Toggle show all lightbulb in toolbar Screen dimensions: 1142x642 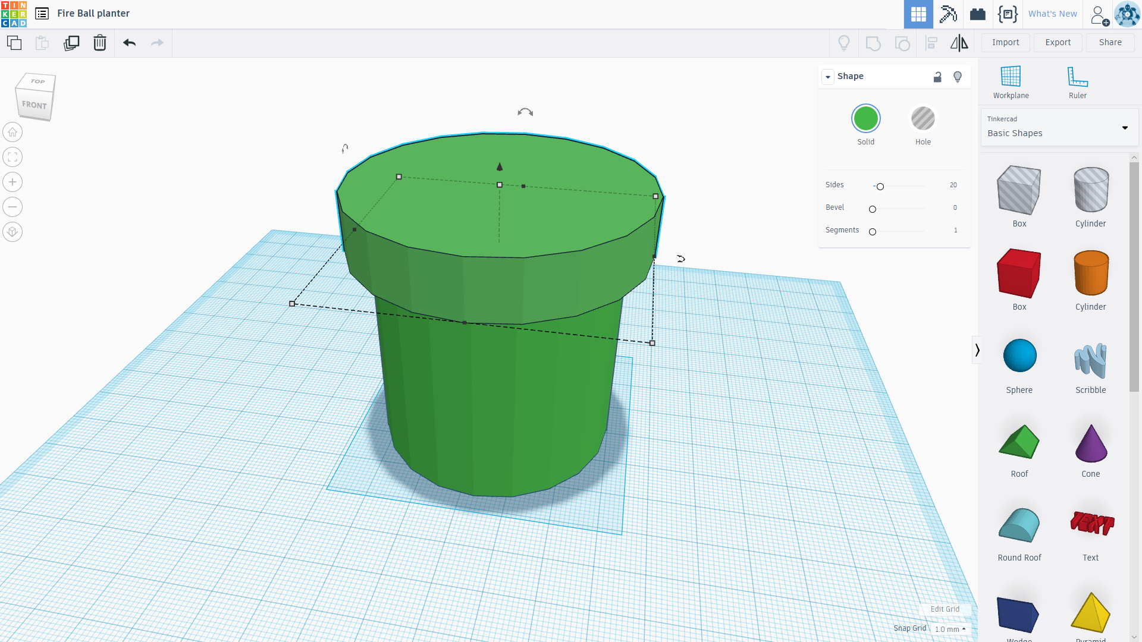[x=844, y=43]
